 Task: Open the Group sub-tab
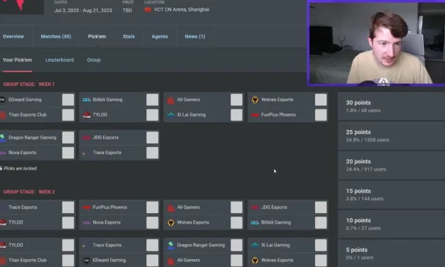coord(94,60)
